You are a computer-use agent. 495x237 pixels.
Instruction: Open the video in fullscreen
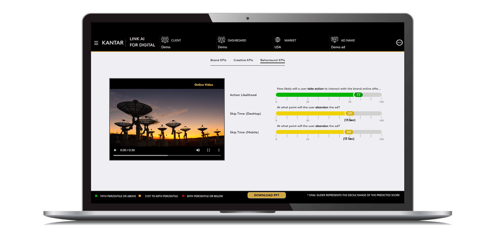tap(208, 150)
